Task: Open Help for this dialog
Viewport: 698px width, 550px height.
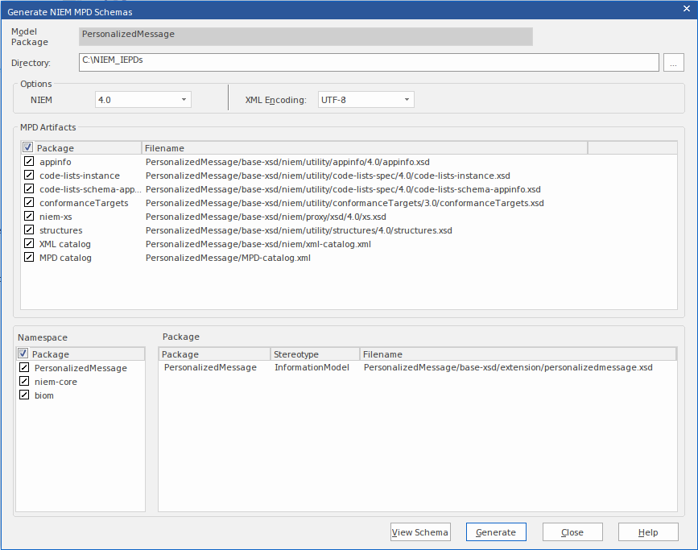Action: (647, 532)
